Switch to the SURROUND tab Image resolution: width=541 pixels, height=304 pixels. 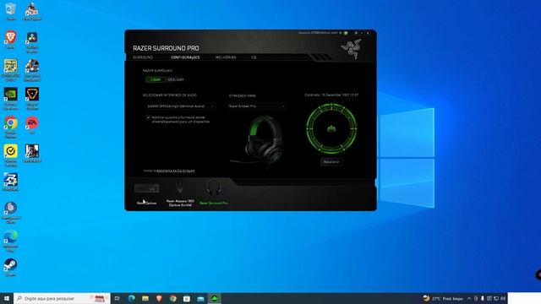[x=143, y=57]
